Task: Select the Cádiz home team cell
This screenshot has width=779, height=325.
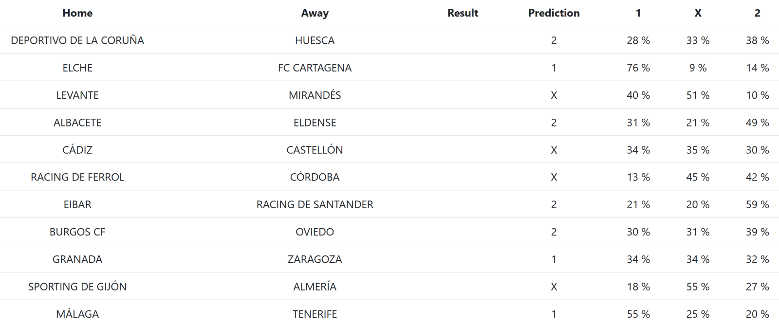Action: click(x=77, y=150)
